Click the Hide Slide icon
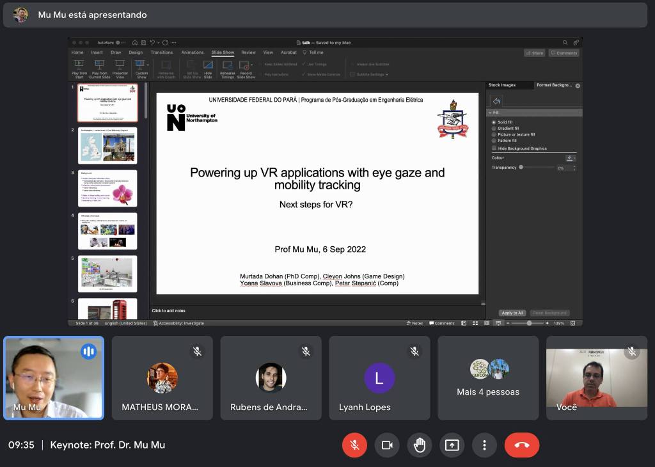Screen dimensions: 655x467 tap(208, 65)
